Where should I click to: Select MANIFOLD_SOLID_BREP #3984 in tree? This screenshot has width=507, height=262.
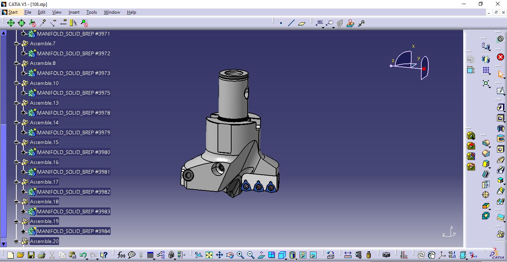(73, 231)
